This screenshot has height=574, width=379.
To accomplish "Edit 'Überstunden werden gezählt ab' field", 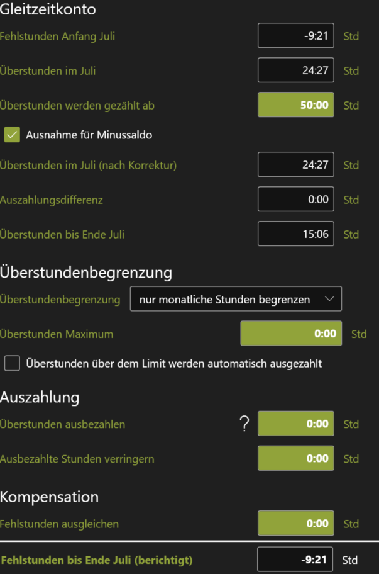I will 295,105.
